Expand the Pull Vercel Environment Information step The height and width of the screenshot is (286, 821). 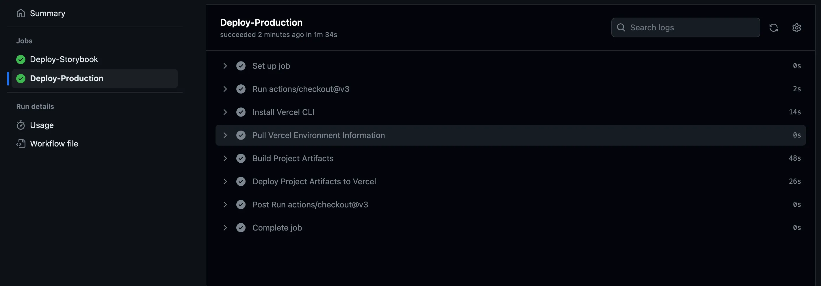point(225,135)
